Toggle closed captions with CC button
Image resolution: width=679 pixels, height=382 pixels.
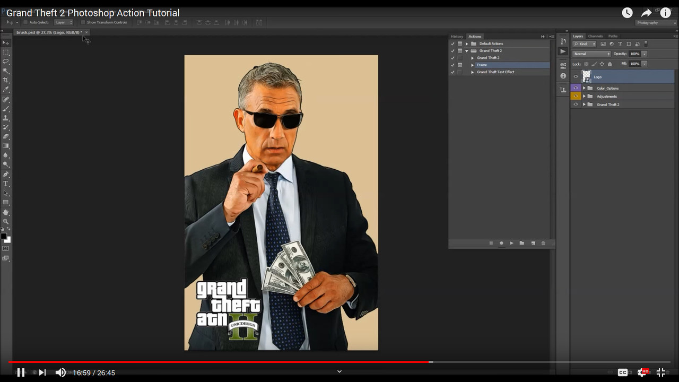(x=623, y=372)
